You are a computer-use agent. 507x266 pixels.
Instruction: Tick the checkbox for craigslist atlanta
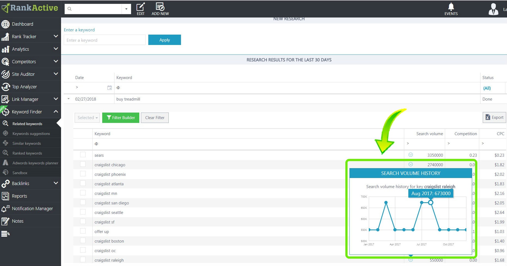[83, 183]
